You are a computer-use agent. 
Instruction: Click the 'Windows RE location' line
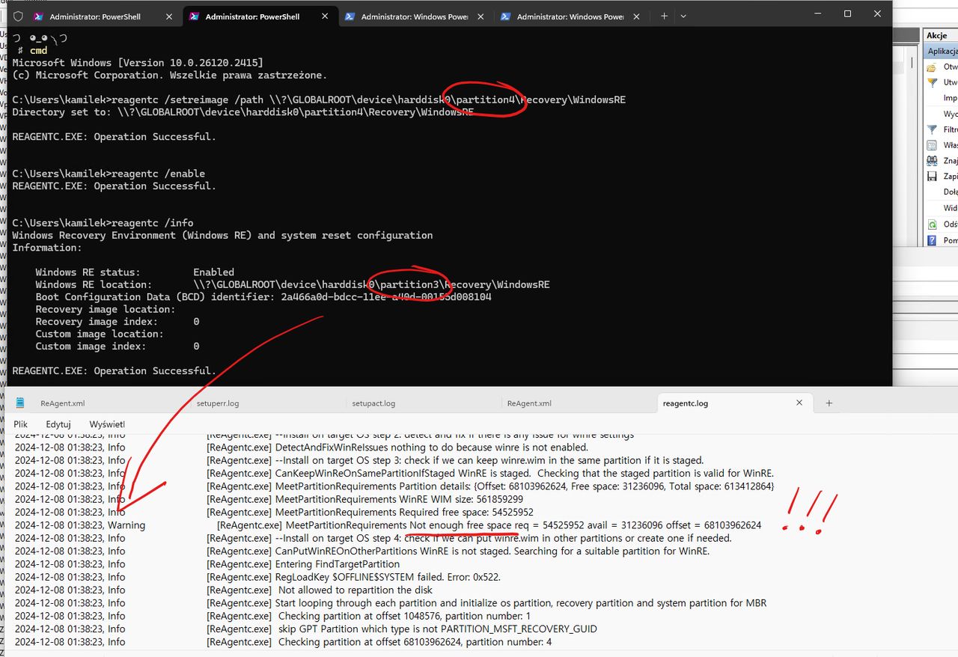coord(293,284)
